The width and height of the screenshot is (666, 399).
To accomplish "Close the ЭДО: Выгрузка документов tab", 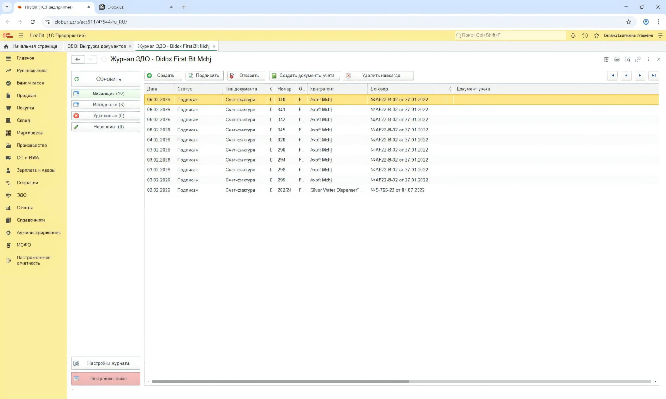I will [130, 46].
